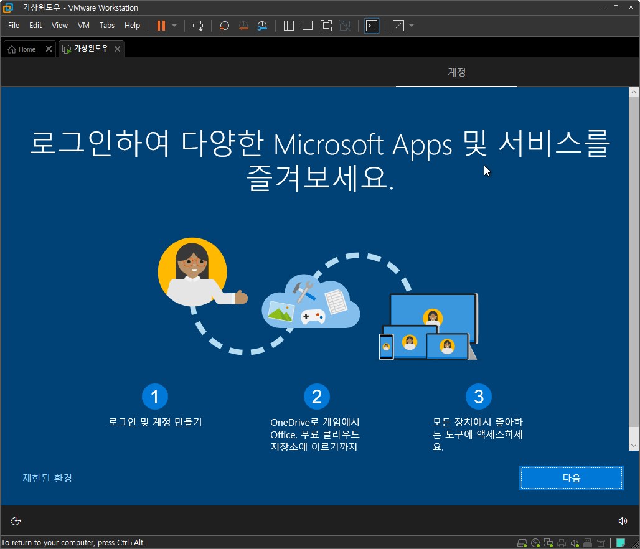Screen dimensions: 640x549
Task: Open the ease of access icon
Action: pos(16,521)
